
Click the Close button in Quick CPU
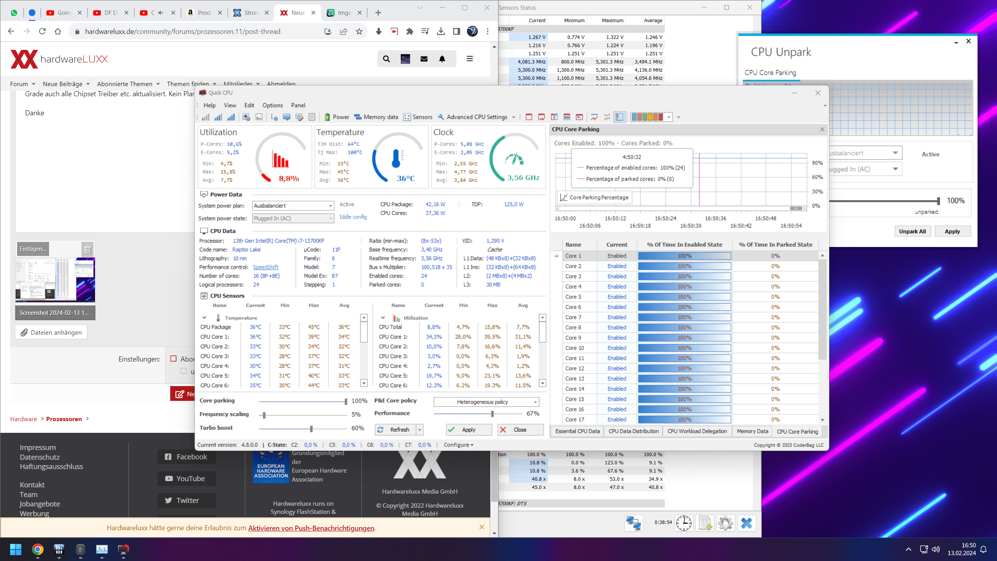[520, 430]
